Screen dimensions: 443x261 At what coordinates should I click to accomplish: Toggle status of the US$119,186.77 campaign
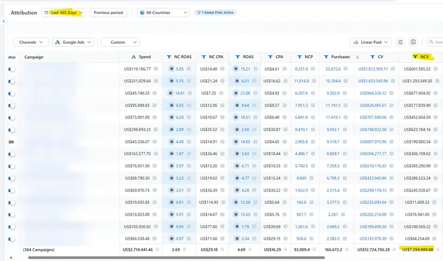12,70
